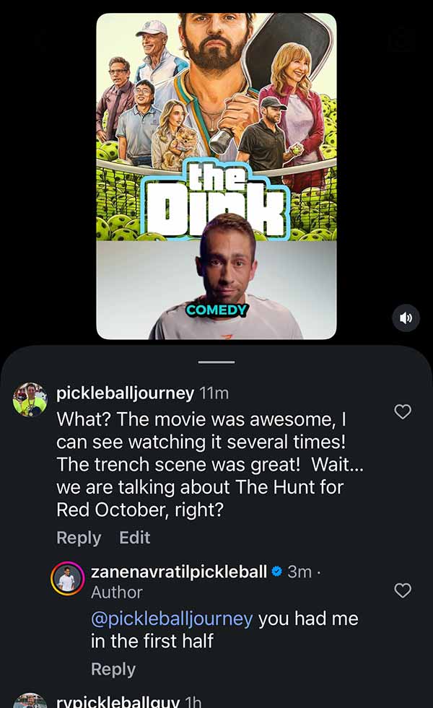Click the blue verified badge next to zanenavratilpickleball
Image resolution: width=433 pixels, height=708 pixels.
tap(277, 572)
